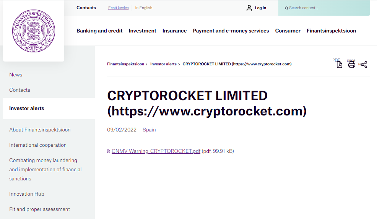The width and height of the screenshot is (377, 219).
Task: Click the magnifier icon in search box
Action: (286, 8)
